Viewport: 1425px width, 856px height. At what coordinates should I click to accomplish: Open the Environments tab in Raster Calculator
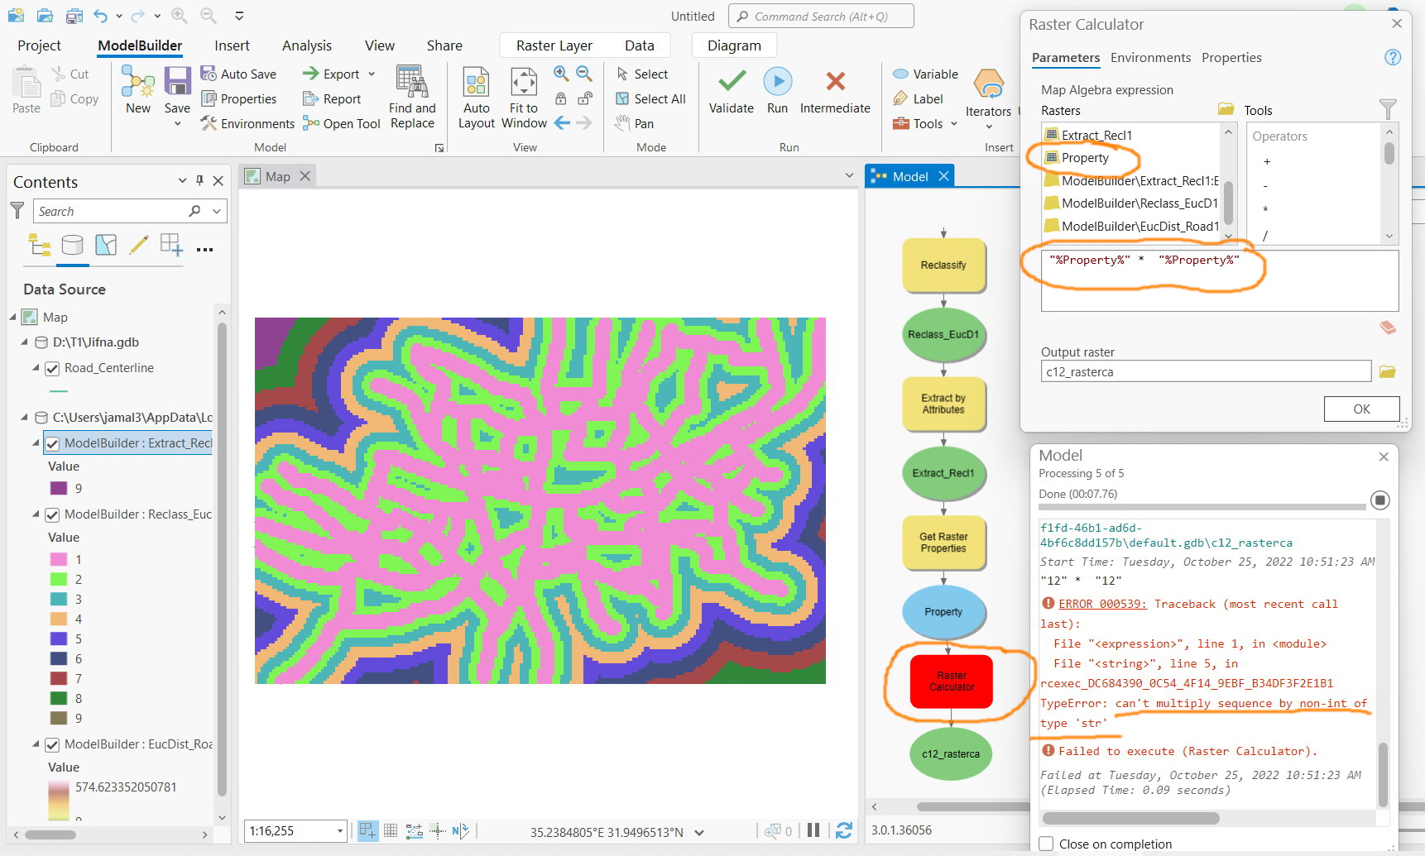pos(1150,57)
